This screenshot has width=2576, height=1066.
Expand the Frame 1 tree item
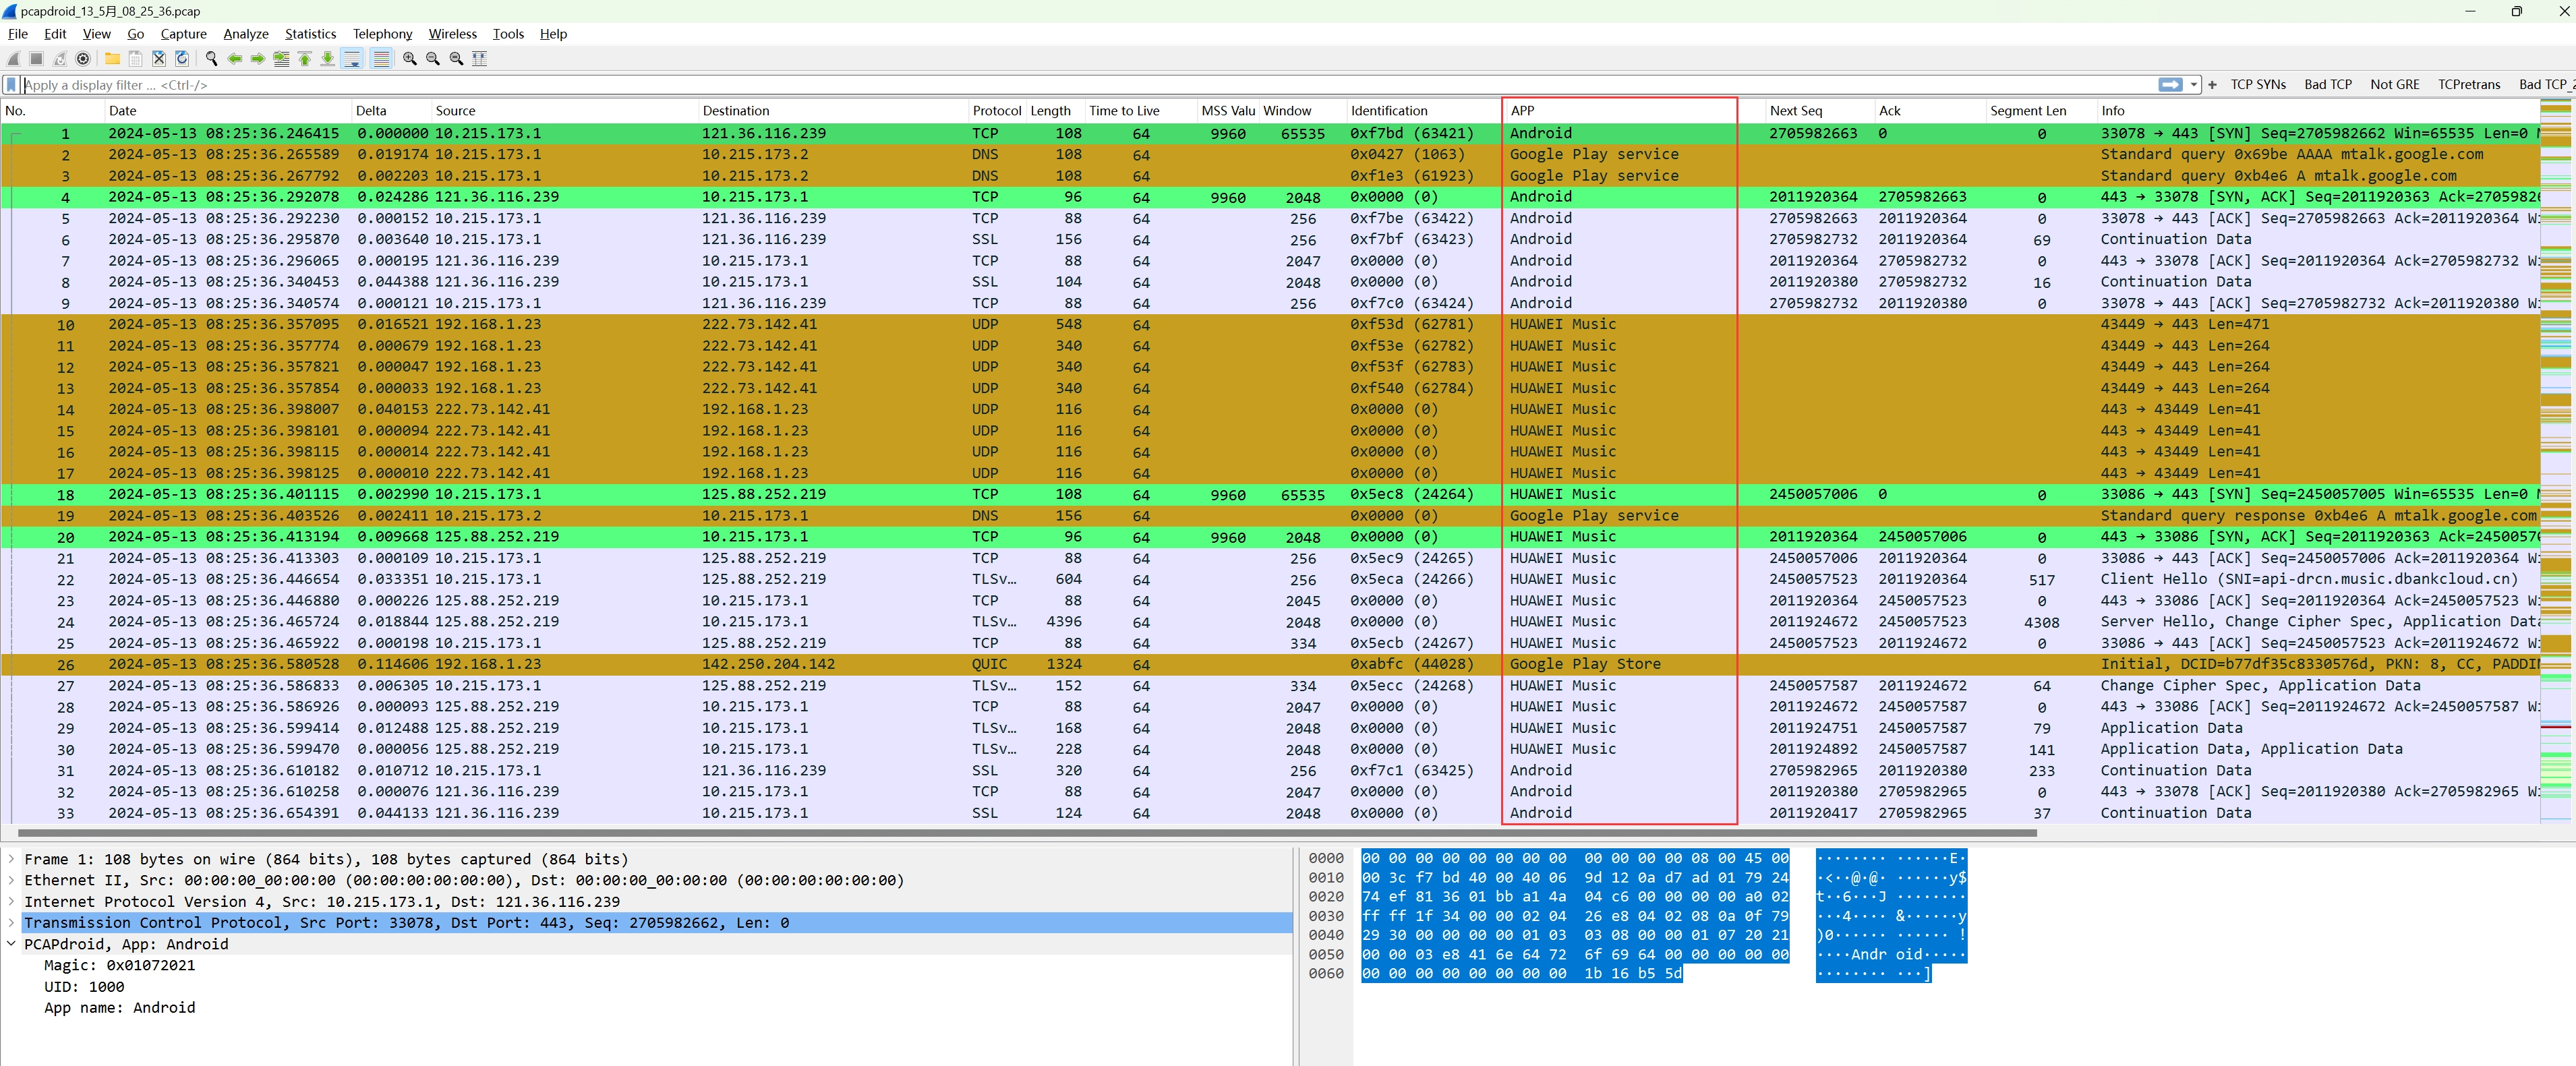12,859
